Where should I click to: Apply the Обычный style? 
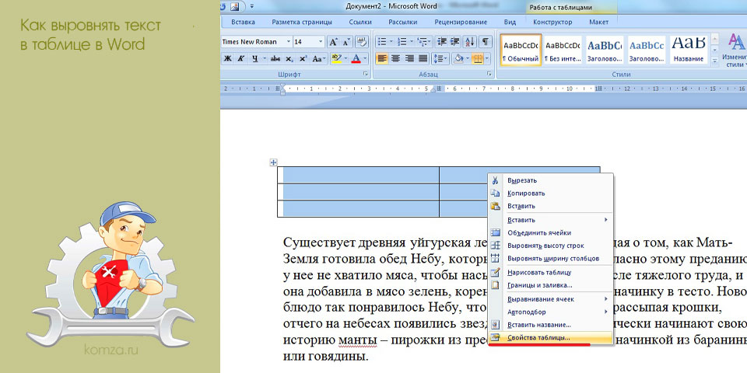point(521,50)
